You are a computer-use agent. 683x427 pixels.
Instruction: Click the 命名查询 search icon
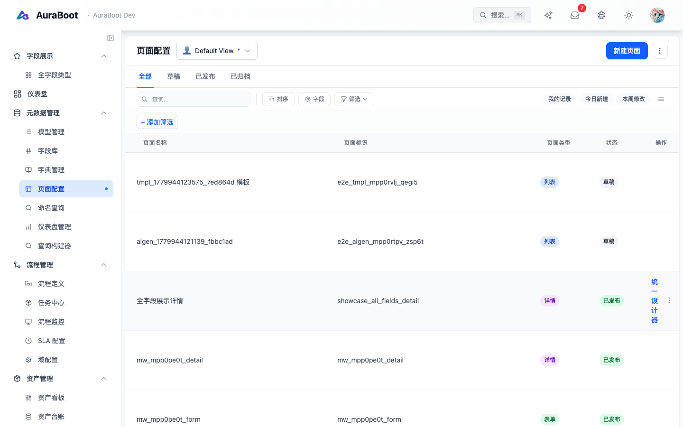28,208
